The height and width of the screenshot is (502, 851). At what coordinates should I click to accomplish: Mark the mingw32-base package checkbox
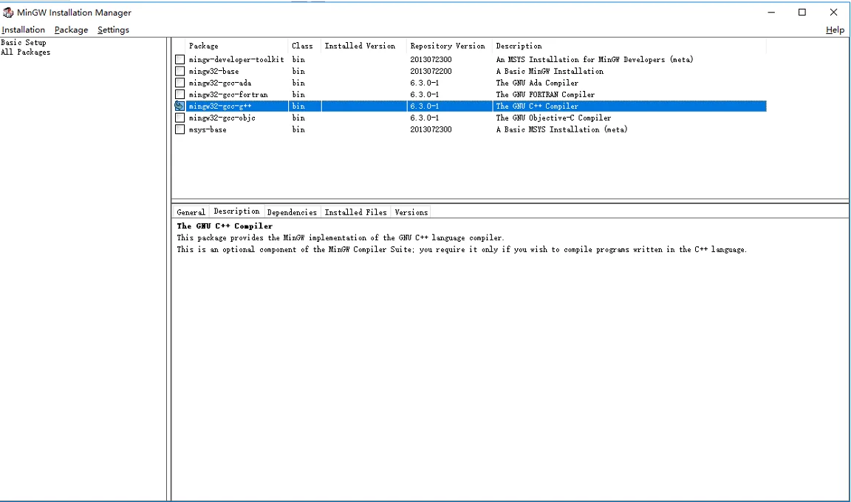tap(180, 71)
